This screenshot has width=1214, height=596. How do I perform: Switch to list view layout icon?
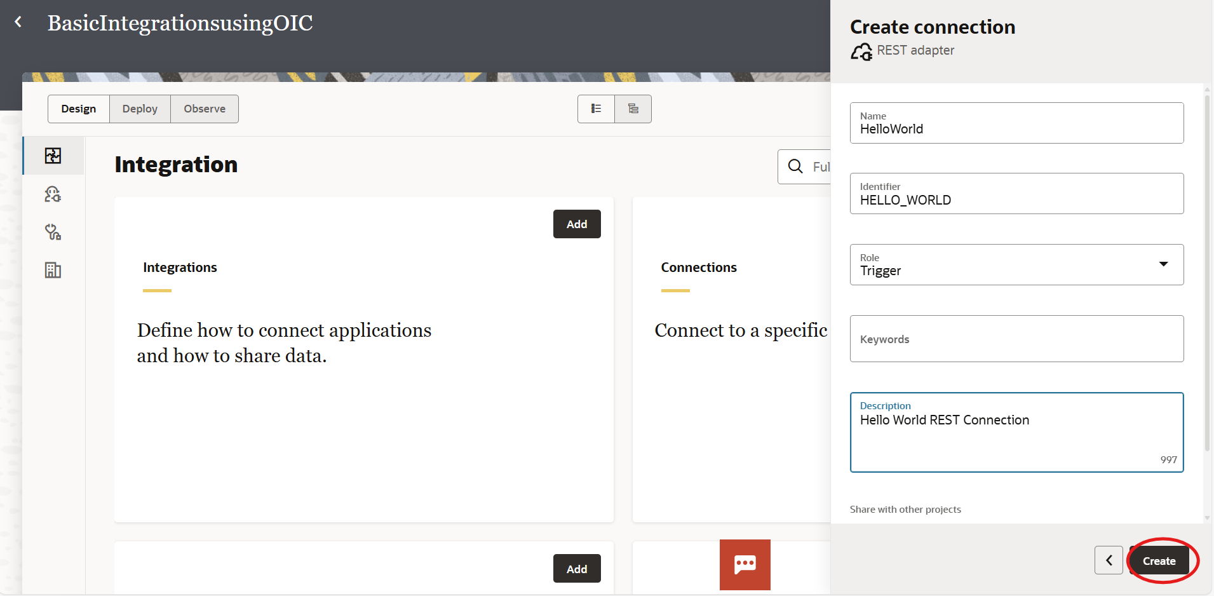tap(596, 109)
